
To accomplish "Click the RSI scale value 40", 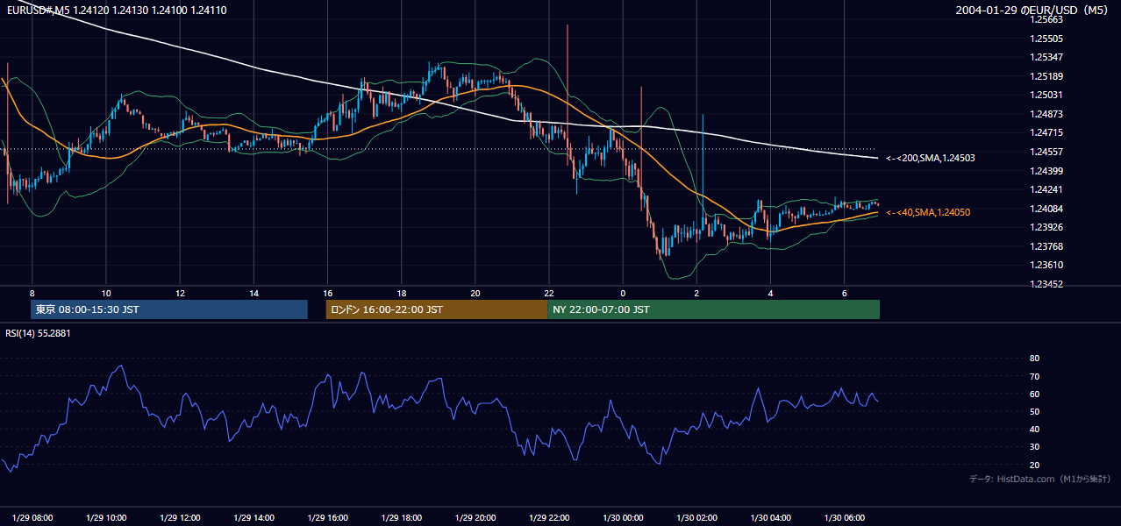I will [1034, 429].
